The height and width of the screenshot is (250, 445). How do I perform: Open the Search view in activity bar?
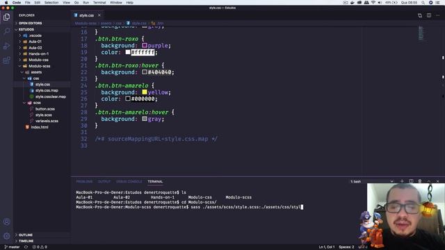[x=6, y=31]
